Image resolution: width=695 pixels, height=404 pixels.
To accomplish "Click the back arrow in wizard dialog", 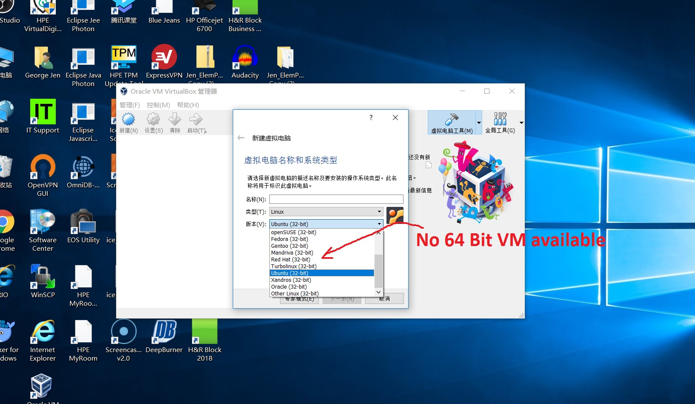I will 241,138.
